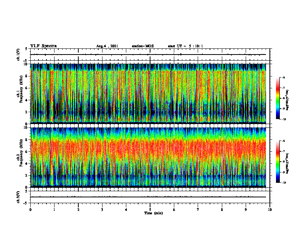Click the date text 'Aug.4 , 2021'

(x=107, y=46)
